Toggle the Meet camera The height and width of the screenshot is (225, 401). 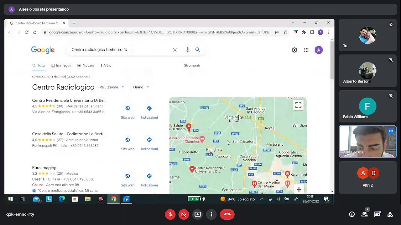[184, 214]
